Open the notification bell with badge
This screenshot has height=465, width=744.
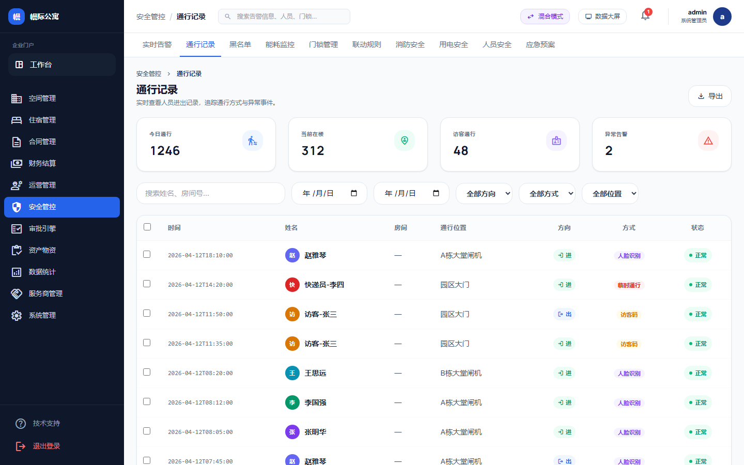click(645, 16)
